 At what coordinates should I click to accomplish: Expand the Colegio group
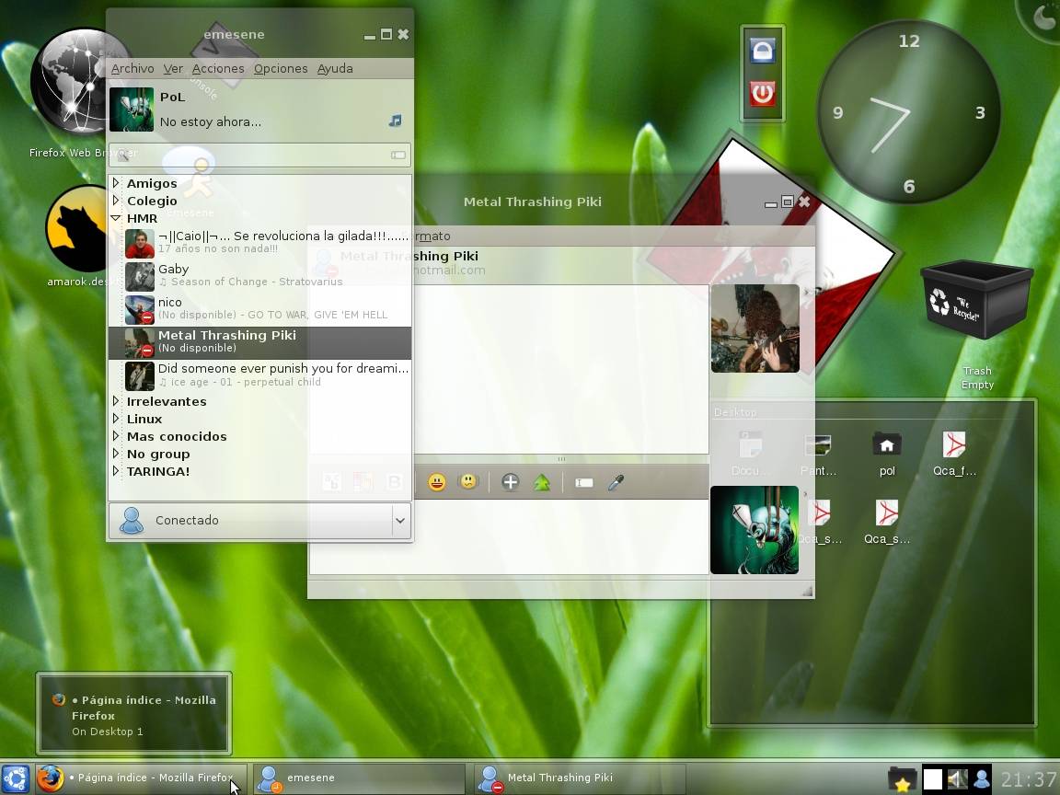116,200
